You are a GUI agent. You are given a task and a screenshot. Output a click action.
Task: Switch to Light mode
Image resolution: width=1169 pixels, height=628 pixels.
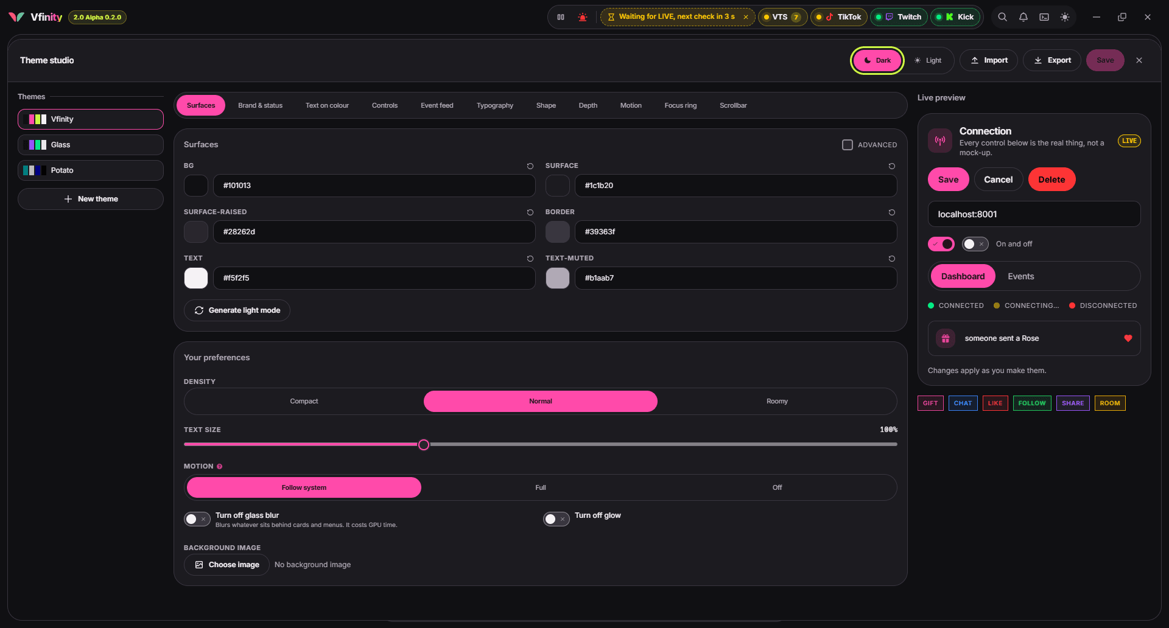928,61
